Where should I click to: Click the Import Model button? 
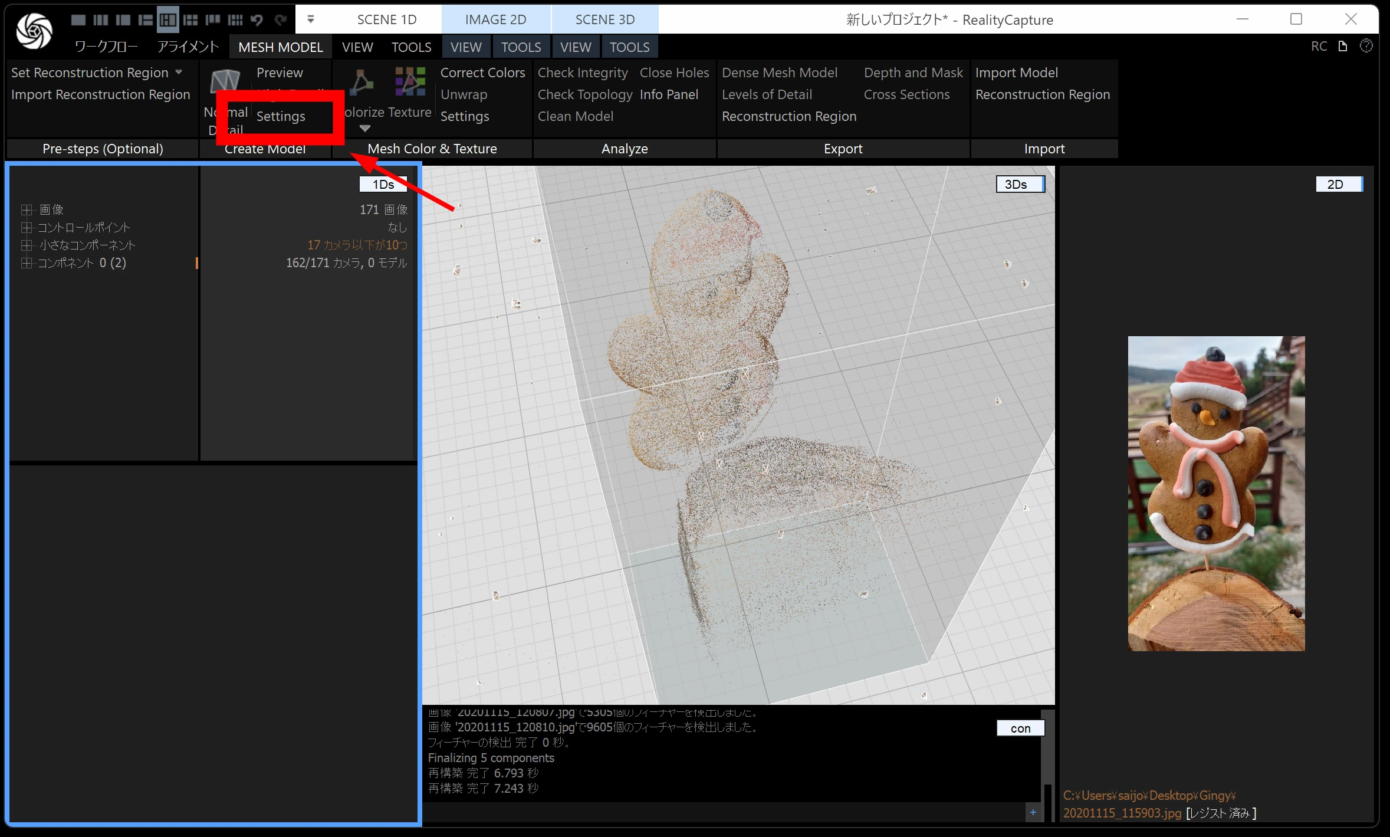(1016, 73)
